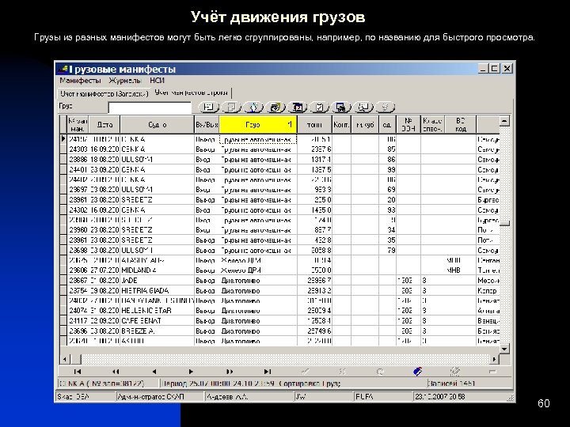Click the vertical scrollbar down arrow
This screenshot has width=570, height=427.
(504, 350)
